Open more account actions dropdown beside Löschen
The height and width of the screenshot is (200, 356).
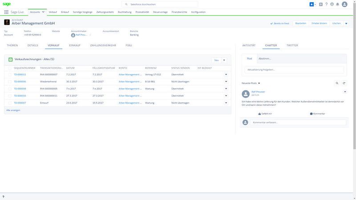point(346,24)
